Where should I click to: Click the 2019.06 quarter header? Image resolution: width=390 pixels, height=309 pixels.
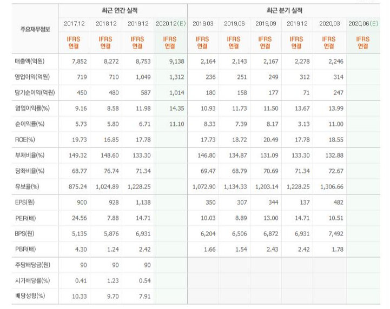click(x=234, y=24)
